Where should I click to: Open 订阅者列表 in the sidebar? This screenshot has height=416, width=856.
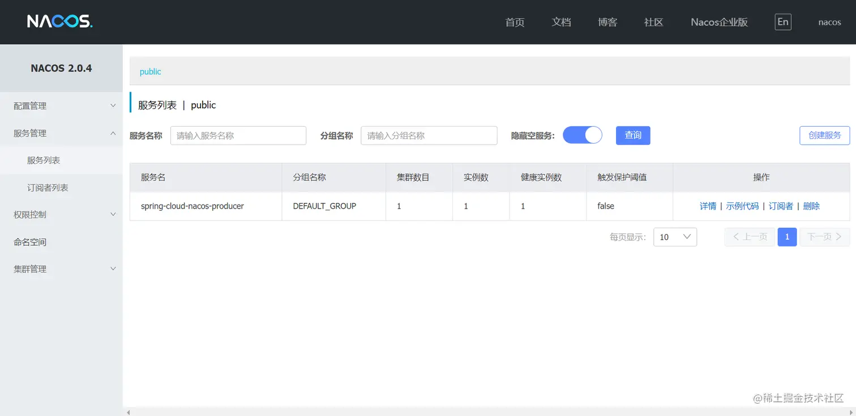(x=61, y=188)
